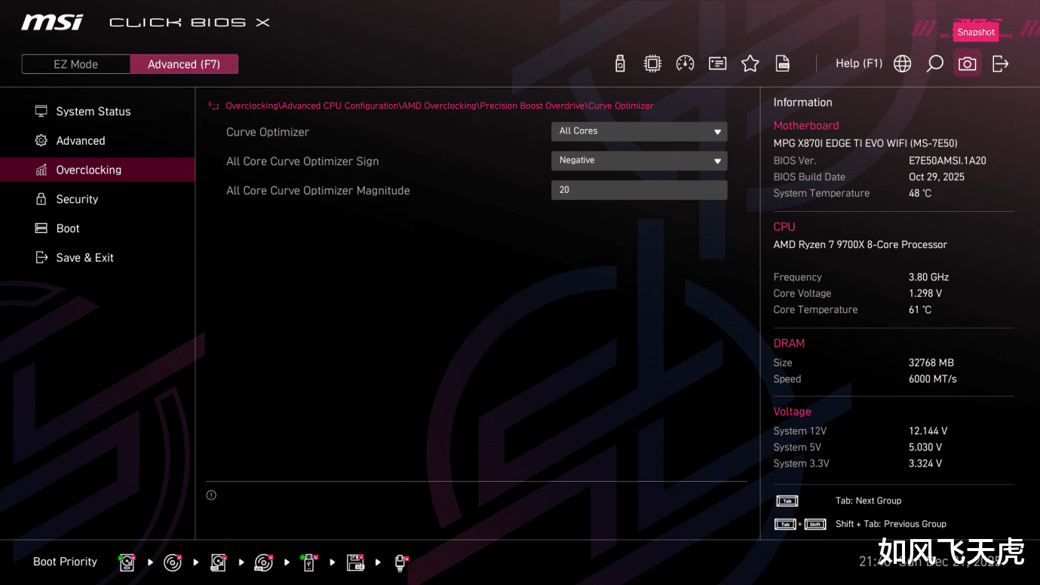Click Frequency value 3.80 GHz
Viewport: 1040px width, 585px height.
pos(929,277)
